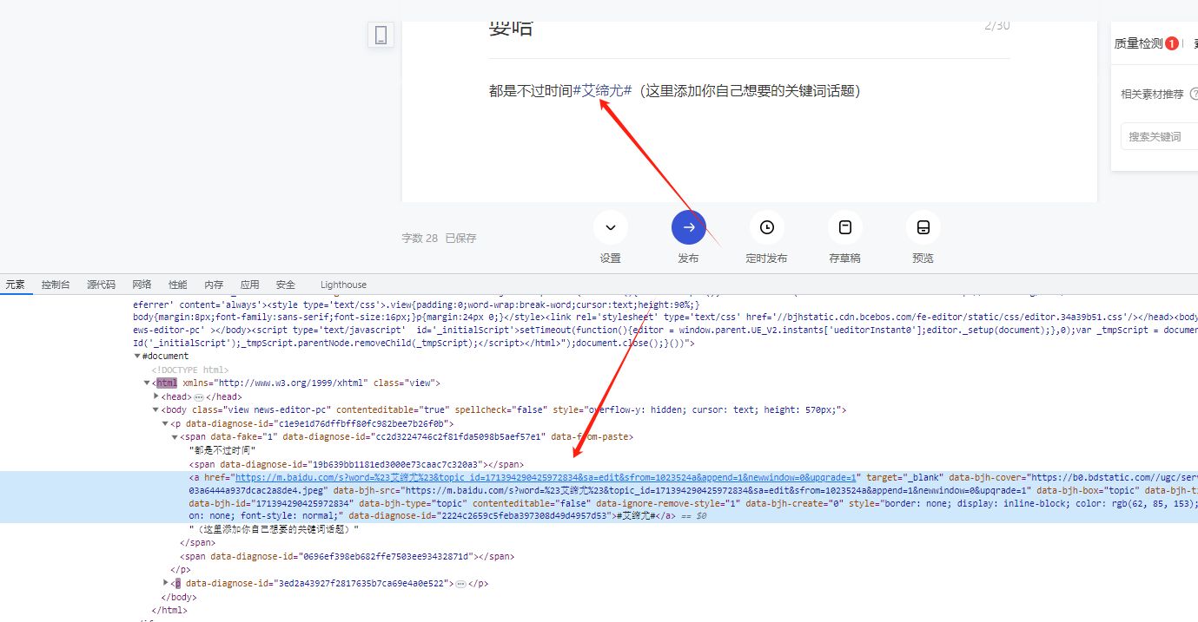The width and height of the screenshot is (1198, 622).
Task: Click the 预览 preview icon
Action: (923, 227)
